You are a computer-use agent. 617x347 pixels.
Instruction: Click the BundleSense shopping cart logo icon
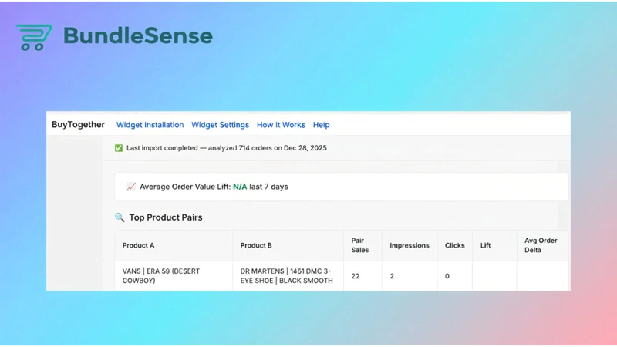pyautogui.click(x=34, y=37)
